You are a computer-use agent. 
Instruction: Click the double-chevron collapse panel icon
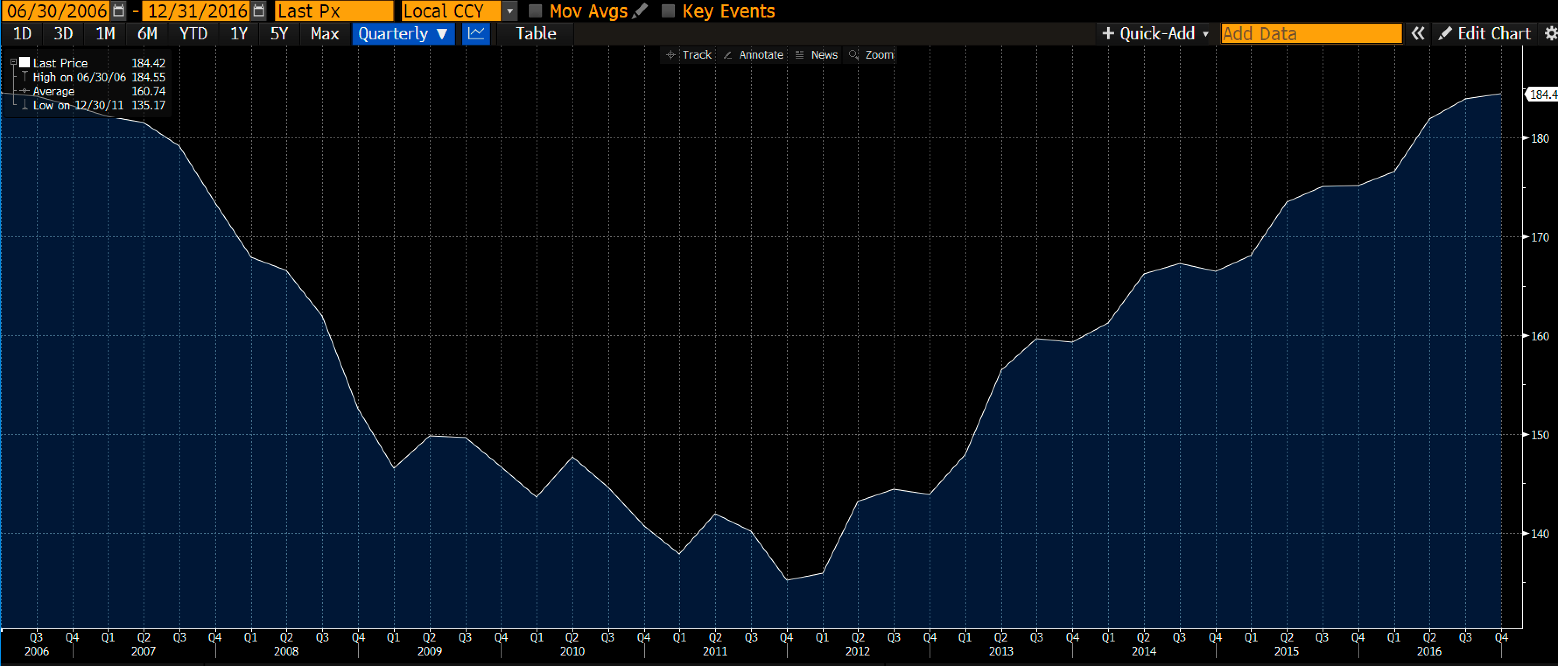1418,33
